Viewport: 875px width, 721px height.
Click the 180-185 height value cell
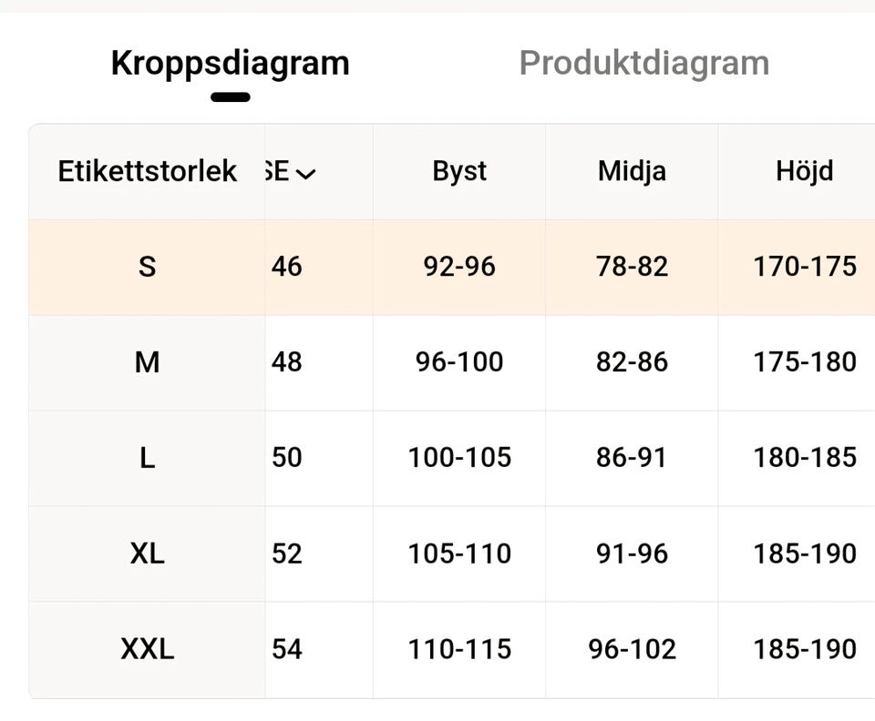pyautogui.click(x=804, y=458)
